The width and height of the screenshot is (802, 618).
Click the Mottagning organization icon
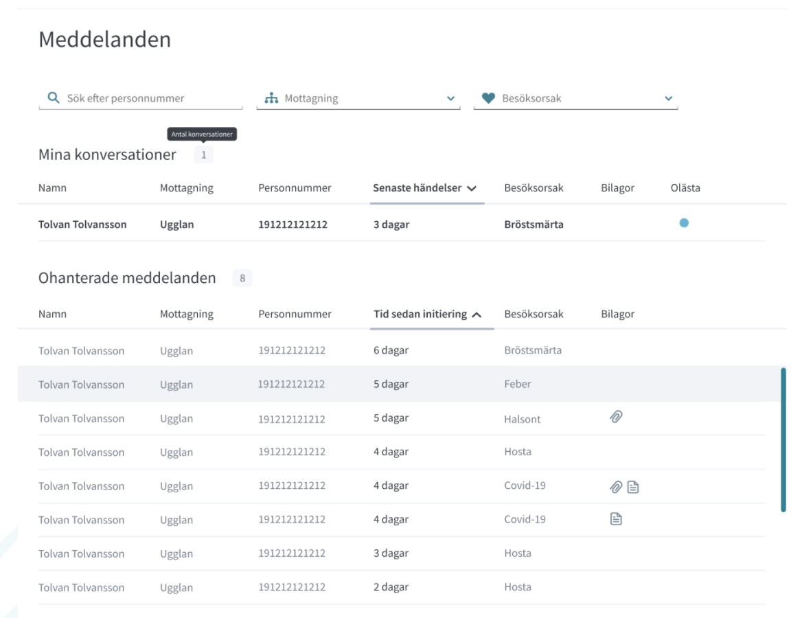[271, 98]
